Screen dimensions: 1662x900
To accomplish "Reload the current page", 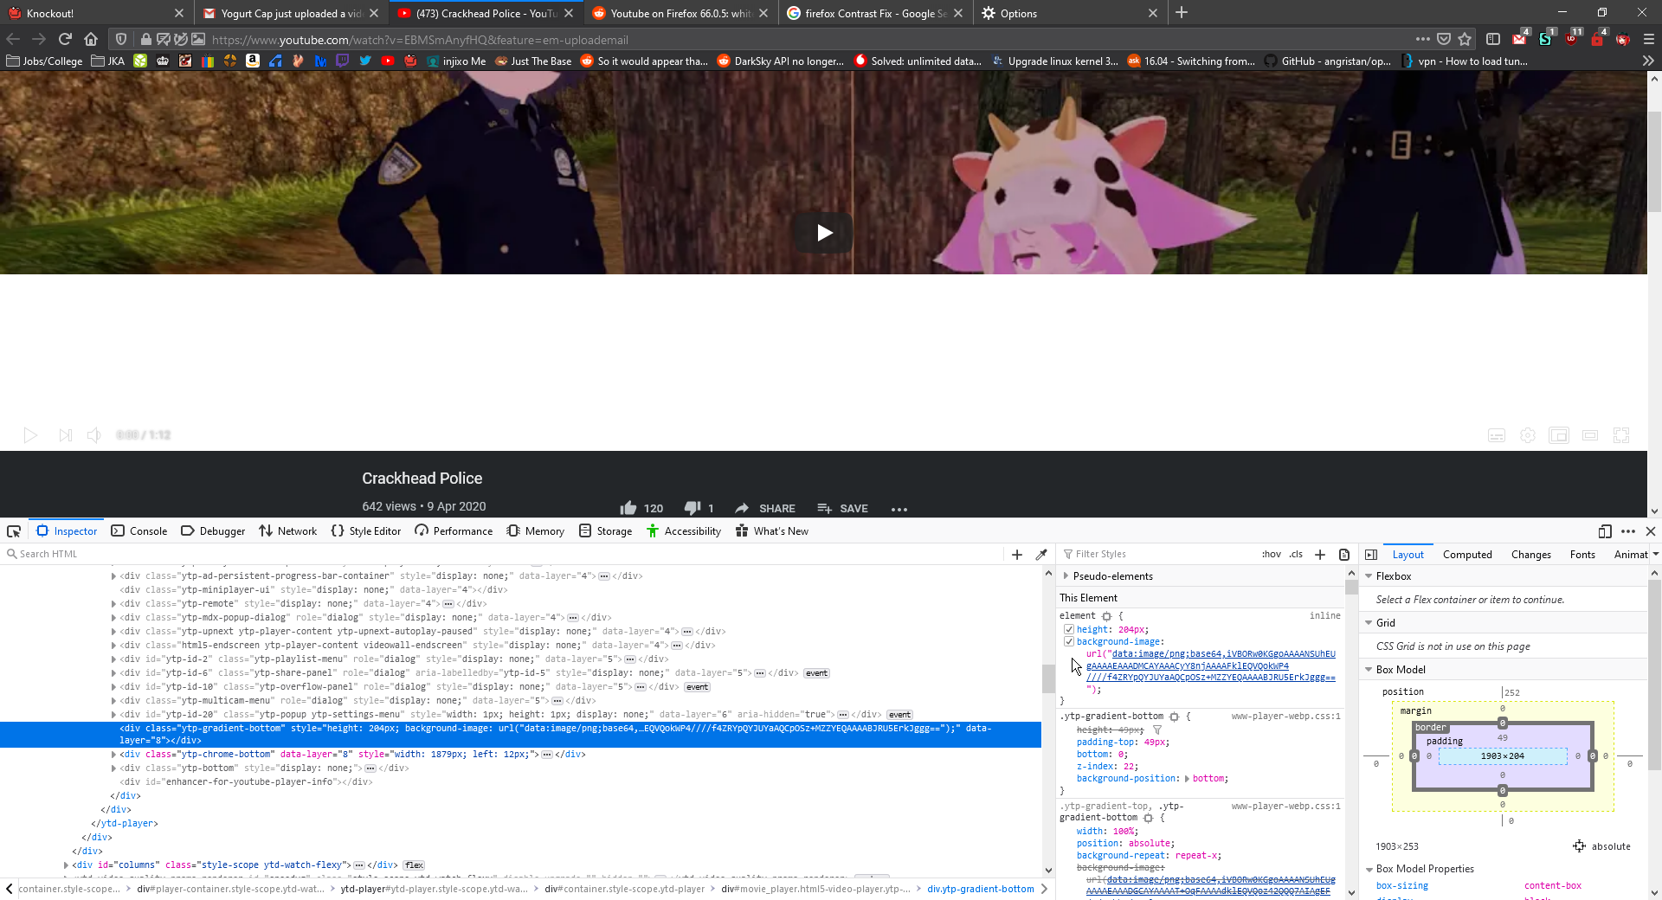I will 65,39.
